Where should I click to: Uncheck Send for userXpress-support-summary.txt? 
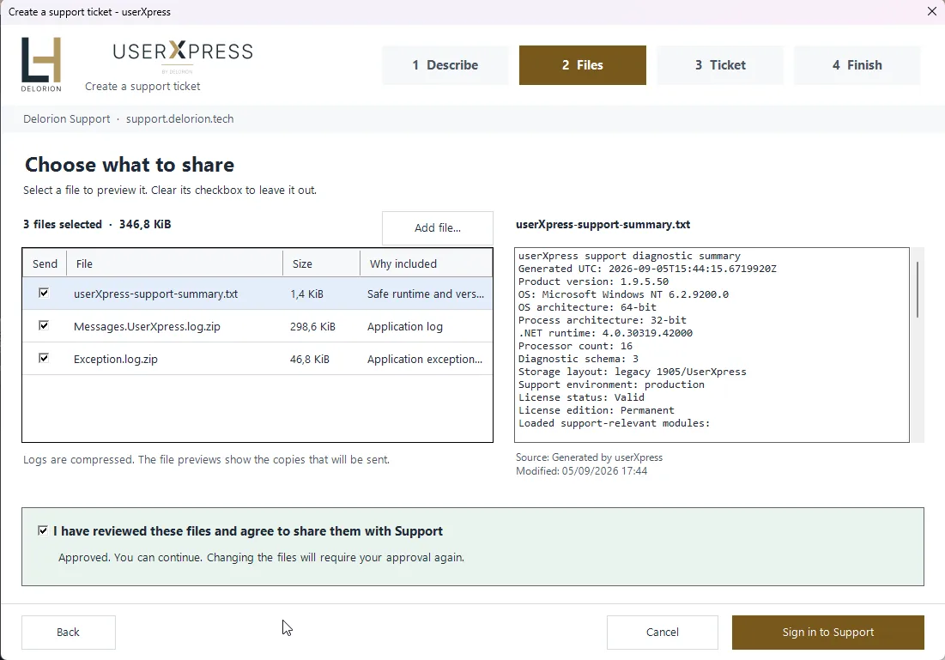[x=44, y=293]
